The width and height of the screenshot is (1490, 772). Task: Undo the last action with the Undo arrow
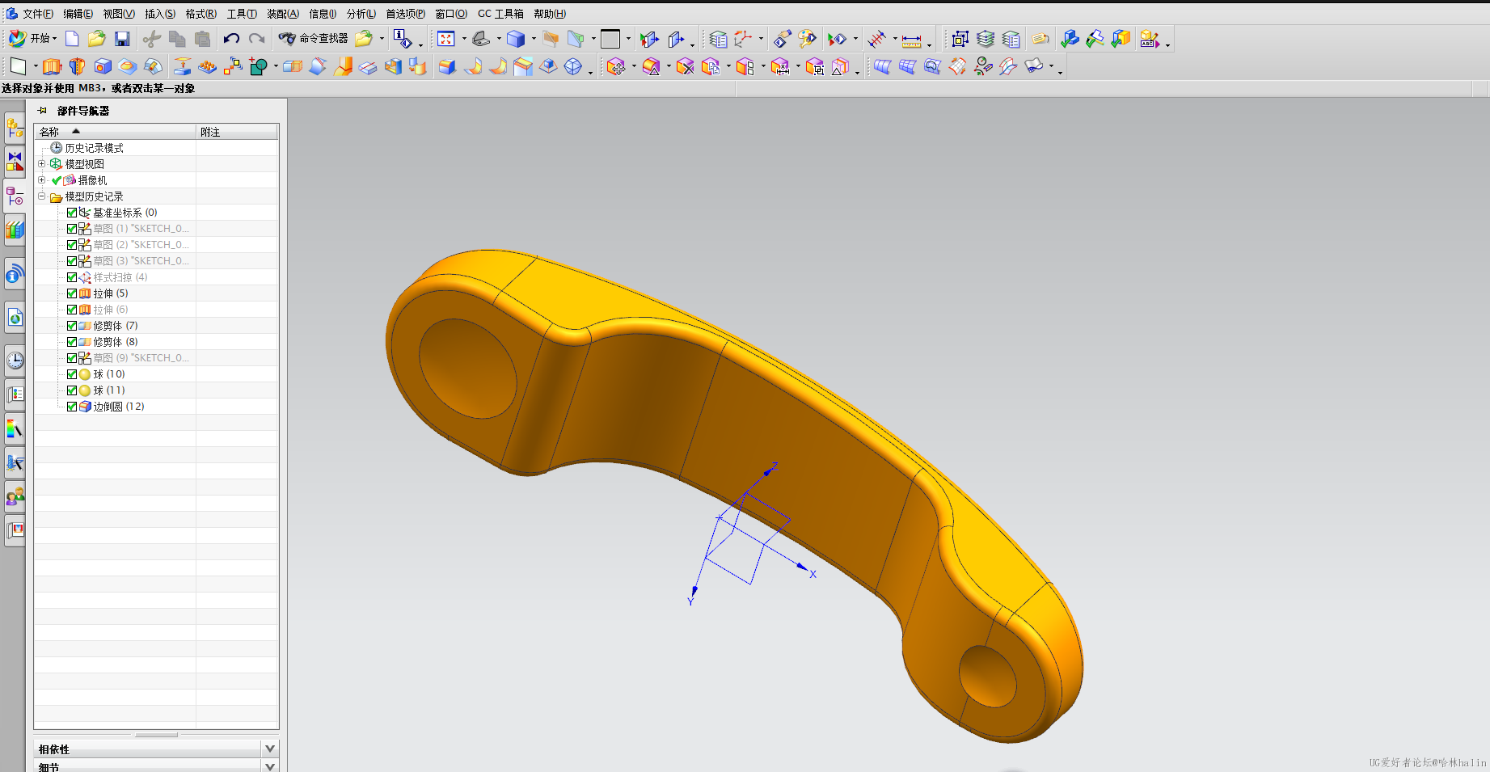[231, 39]
